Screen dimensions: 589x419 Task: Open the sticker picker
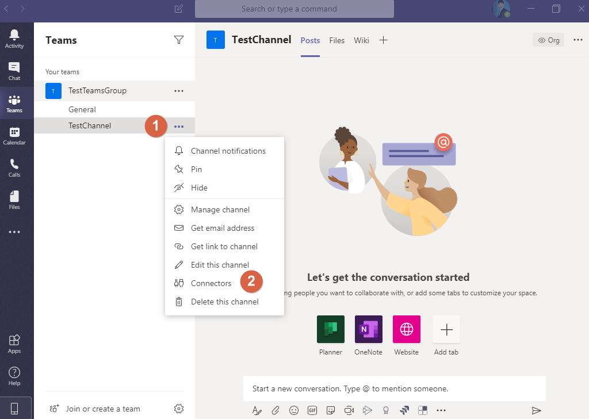[x=331, y=410]
